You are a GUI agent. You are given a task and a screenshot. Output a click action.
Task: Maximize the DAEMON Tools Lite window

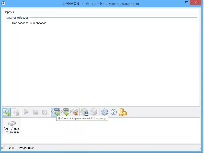point(187,3)
